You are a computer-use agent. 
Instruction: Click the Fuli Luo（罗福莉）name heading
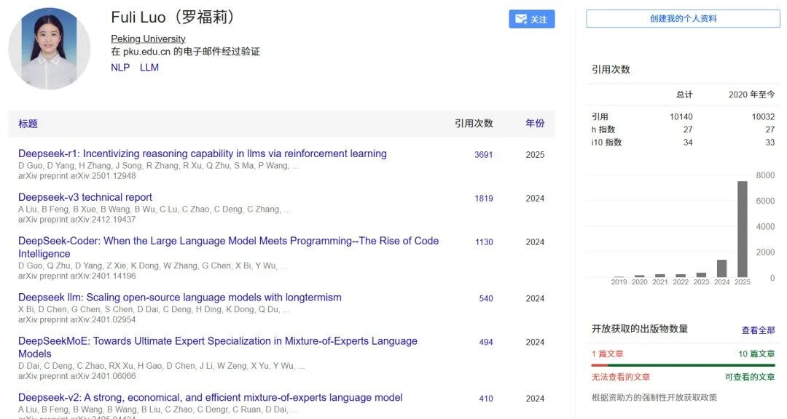pos(173,17)
